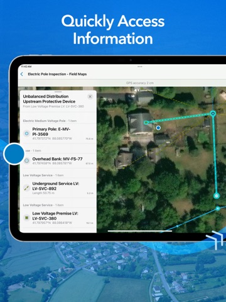226x302 pixels.
Task: Tap the 11:42 AM status bar clock
Action: [26, 67]
